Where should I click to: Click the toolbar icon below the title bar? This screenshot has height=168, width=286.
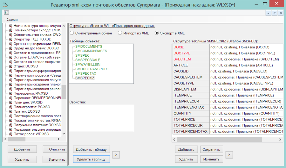[6, 13]
